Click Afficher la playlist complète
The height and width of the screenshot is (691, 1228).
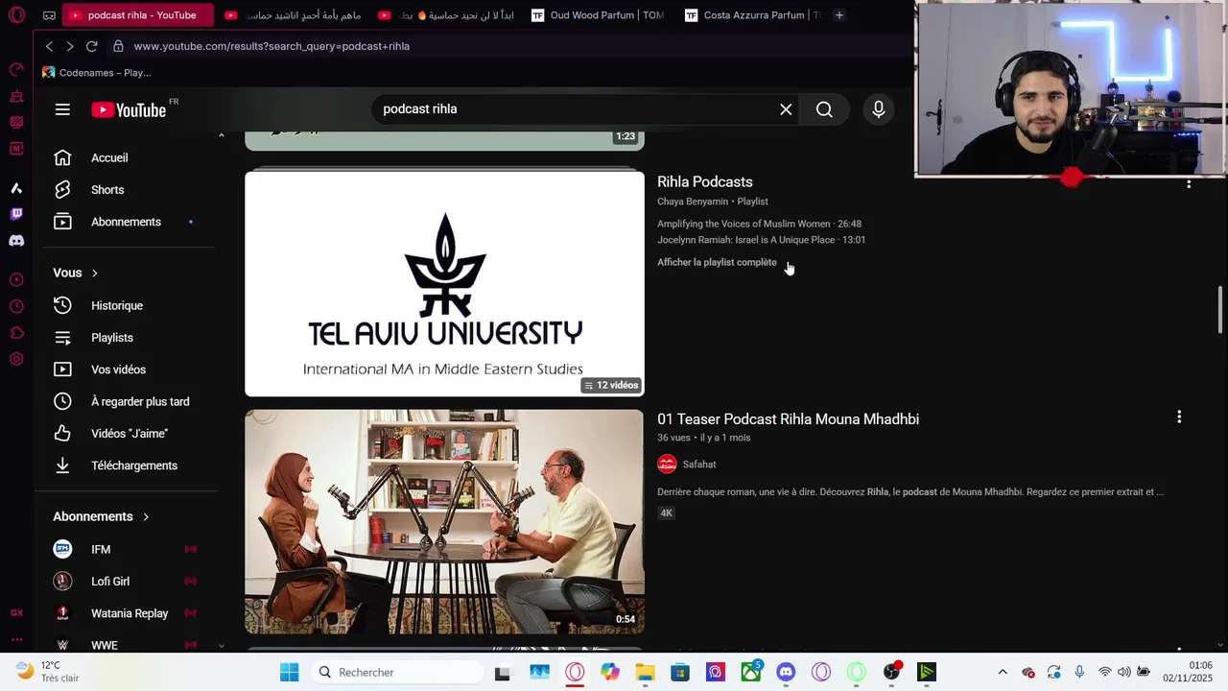[717, 262]
